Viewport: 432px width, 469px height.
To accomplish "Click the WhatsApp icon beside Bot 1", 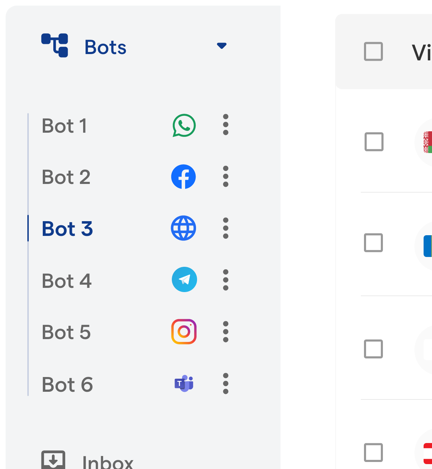I will click(184, 125).
